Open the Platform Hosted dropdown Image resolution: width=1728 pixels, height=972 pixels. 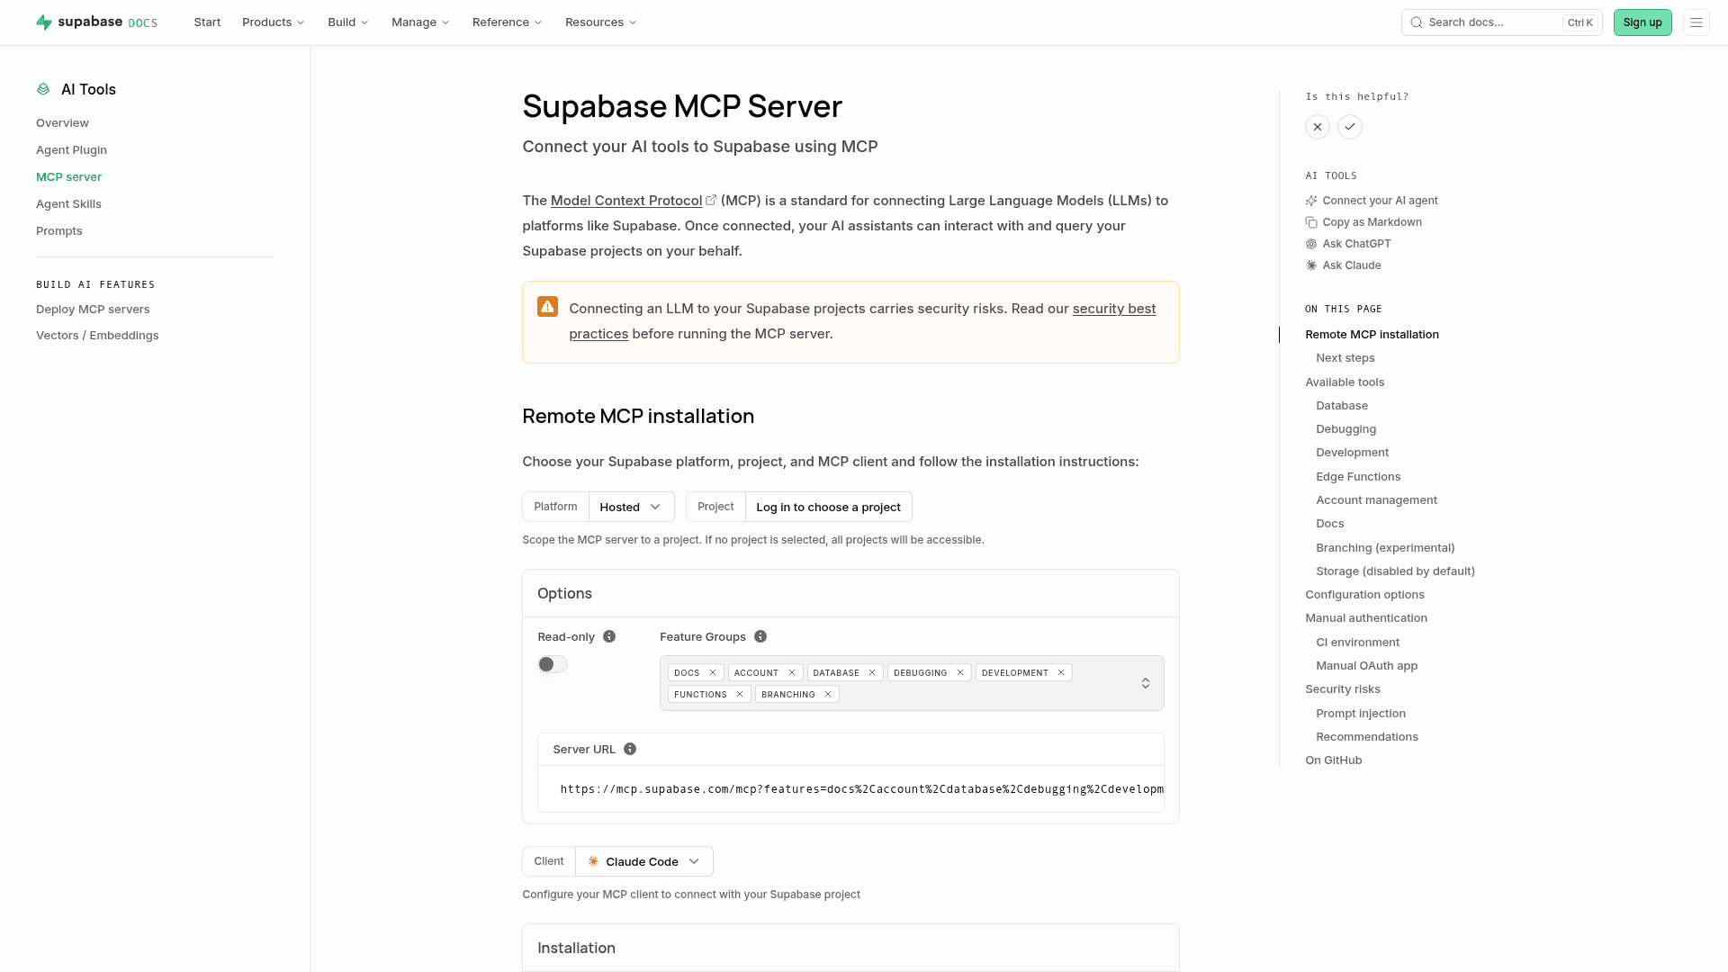(632, 507)
